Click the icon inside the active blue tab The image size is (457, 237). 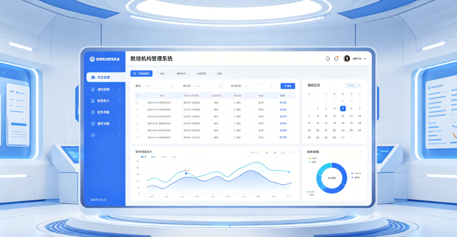tap(135, 73)
